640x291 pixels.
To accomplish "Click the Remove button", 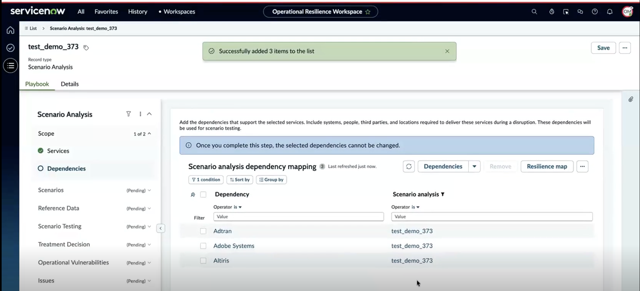I will coord(500,166).
